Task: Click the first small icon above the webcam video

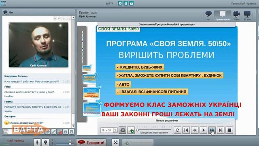Action: (x=55, y=19)
